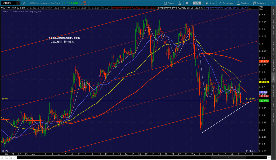This screenshot has height=160, width=276.
Task: Open the USD/JPY symbol dropdown arrow
Action: 18,3
